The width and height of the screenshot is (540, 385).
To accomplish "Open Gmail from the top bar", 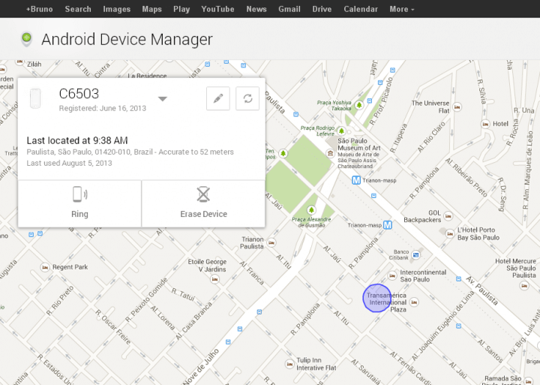I will [289, 9].
